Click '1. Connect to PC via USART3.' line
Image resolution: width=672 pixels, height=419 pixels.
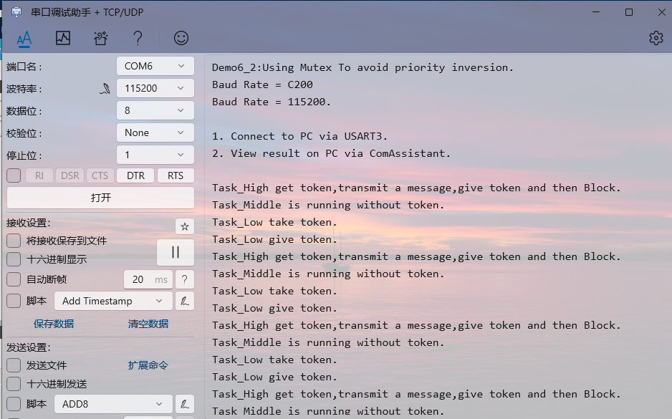pyautogui.click(x=299, y=136)
